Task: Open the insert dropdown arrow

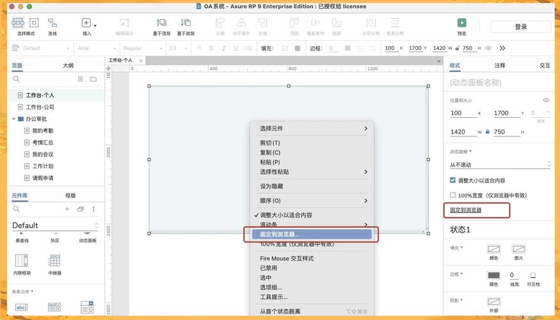Action: point(95,26)
